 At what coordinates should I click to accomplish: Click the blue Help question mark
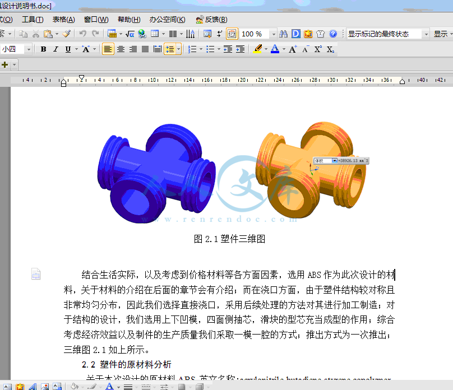click(x=333, y=34)
